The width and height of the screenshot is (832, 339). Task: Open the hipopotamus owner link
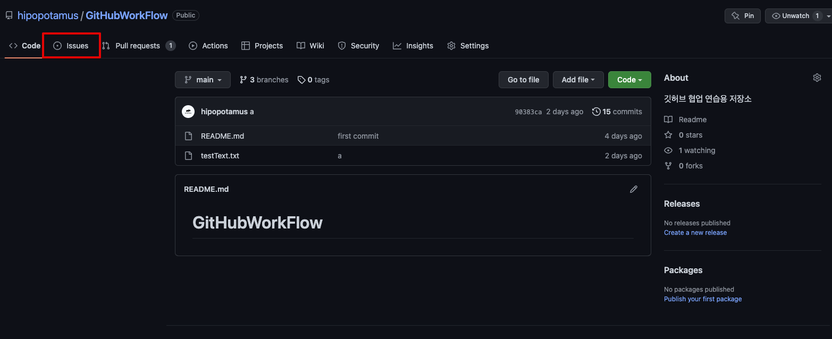point(48,15)
